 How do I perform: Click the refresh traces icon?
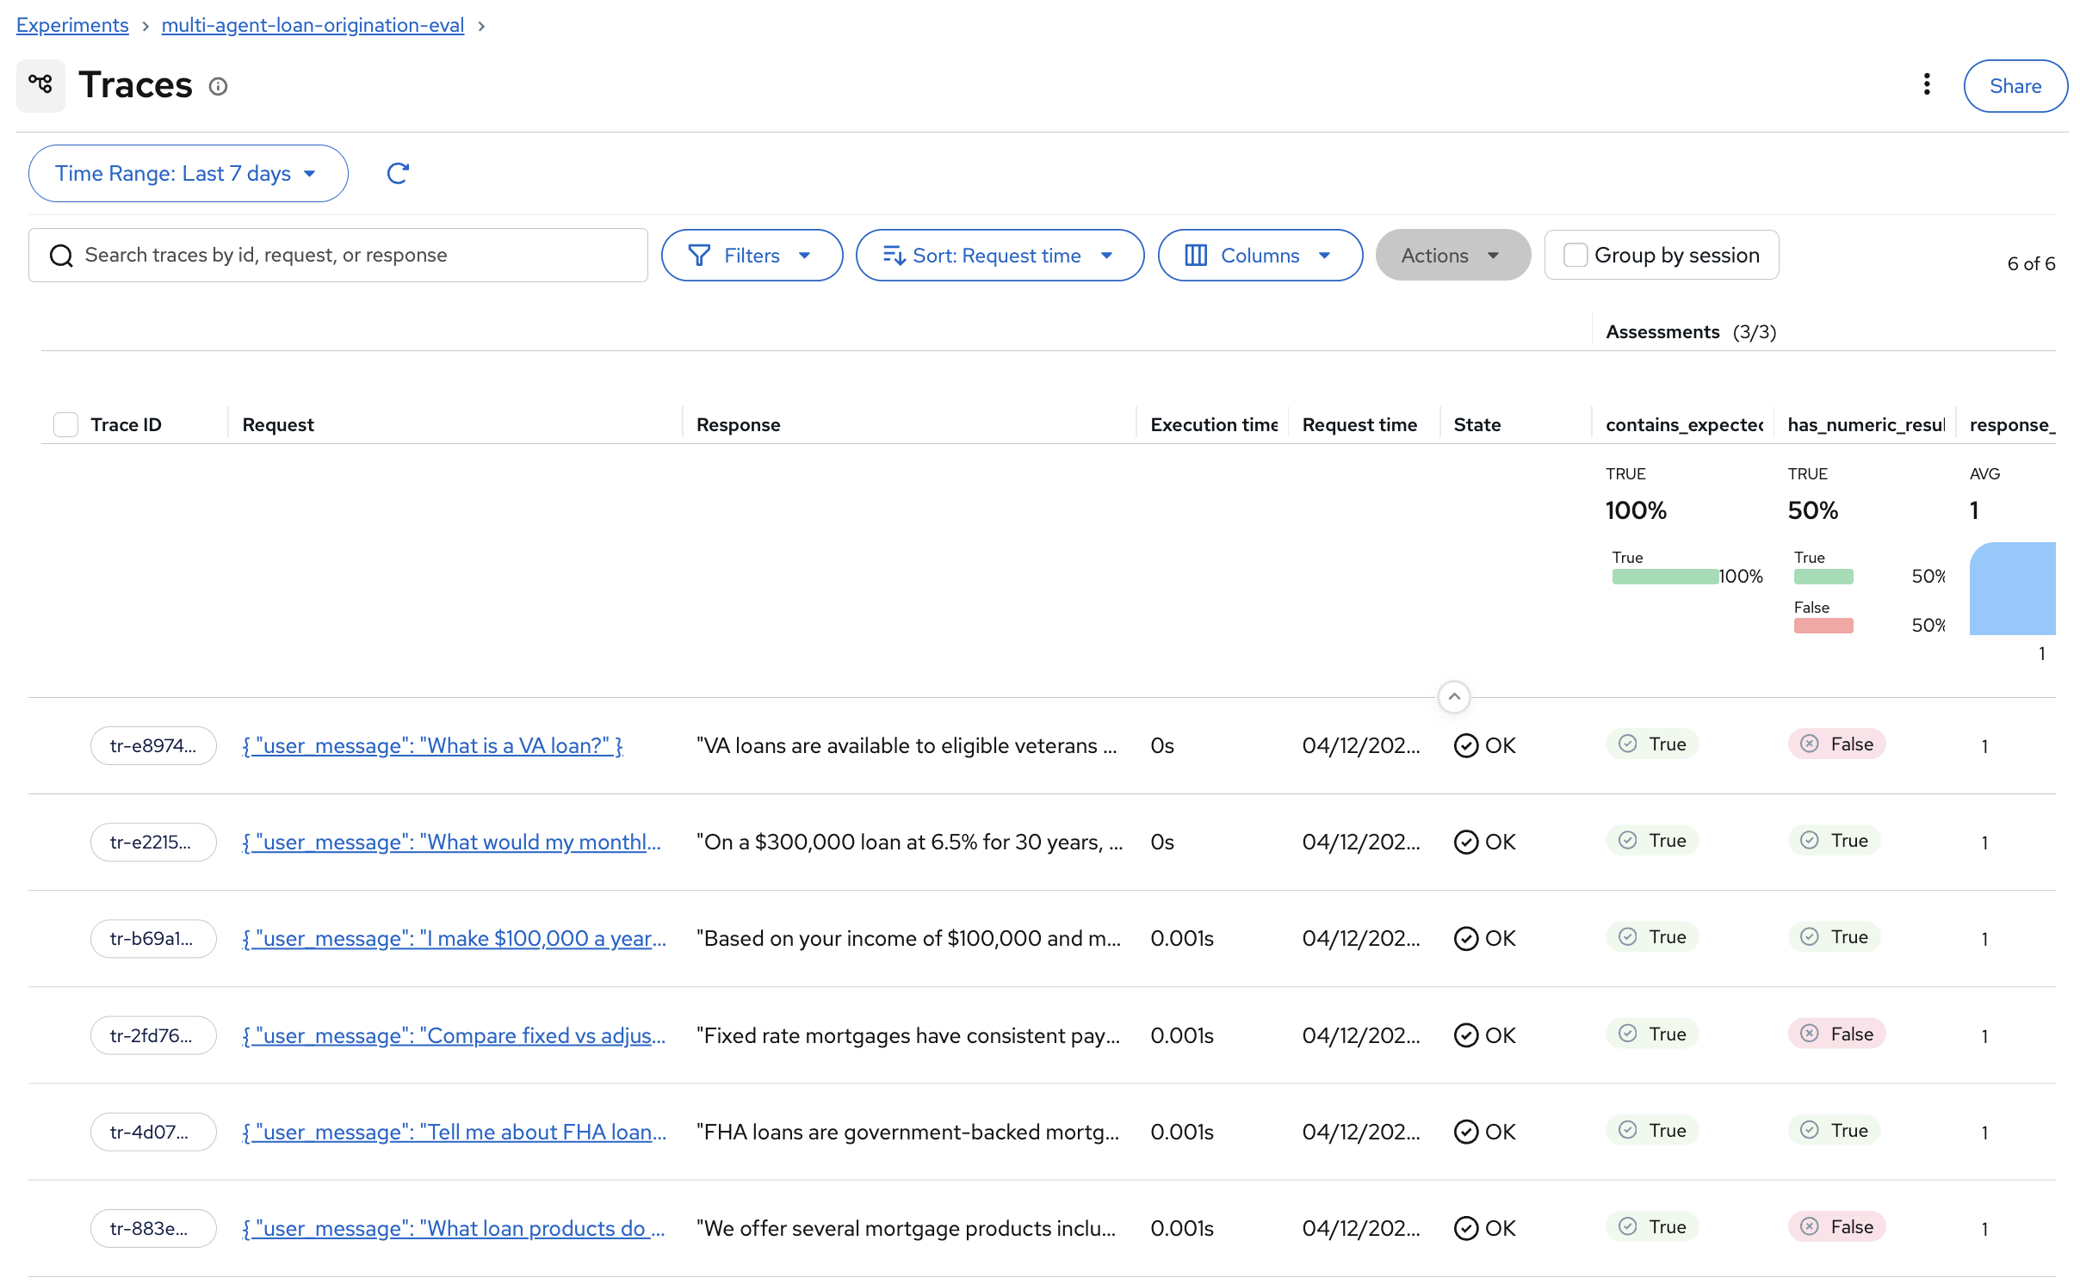coord(397,173)
